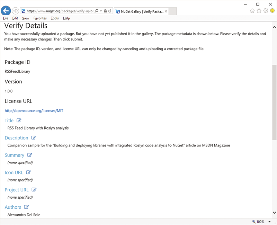Edit the Title with pencil icon

coord(19,120)
